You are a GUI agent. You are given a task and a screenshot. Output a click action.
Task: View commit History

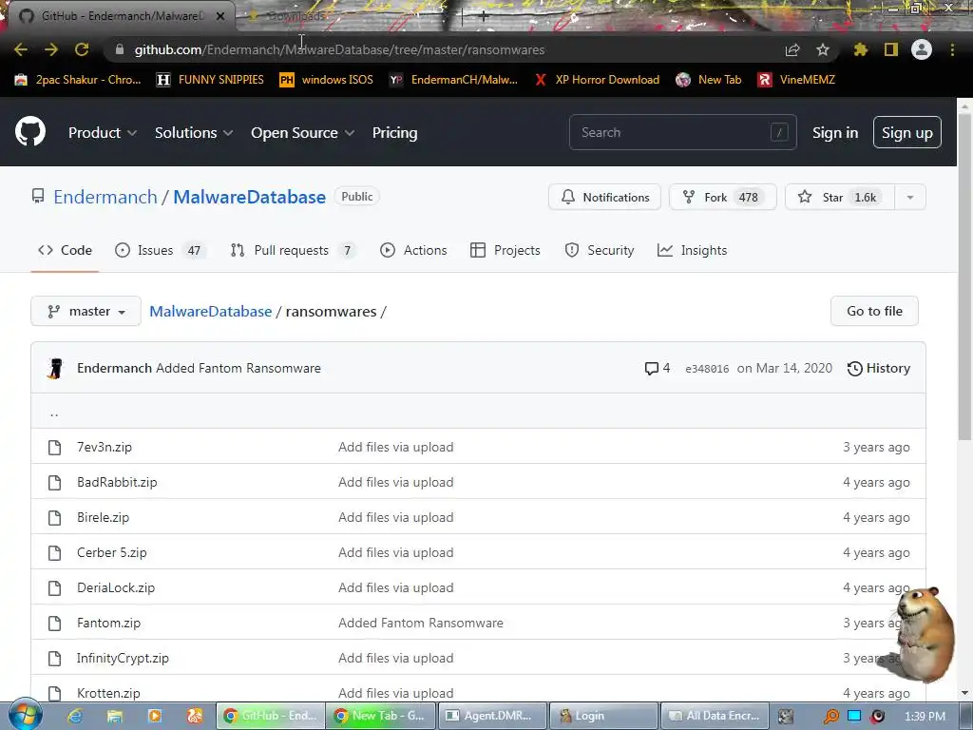pos(879,368)
